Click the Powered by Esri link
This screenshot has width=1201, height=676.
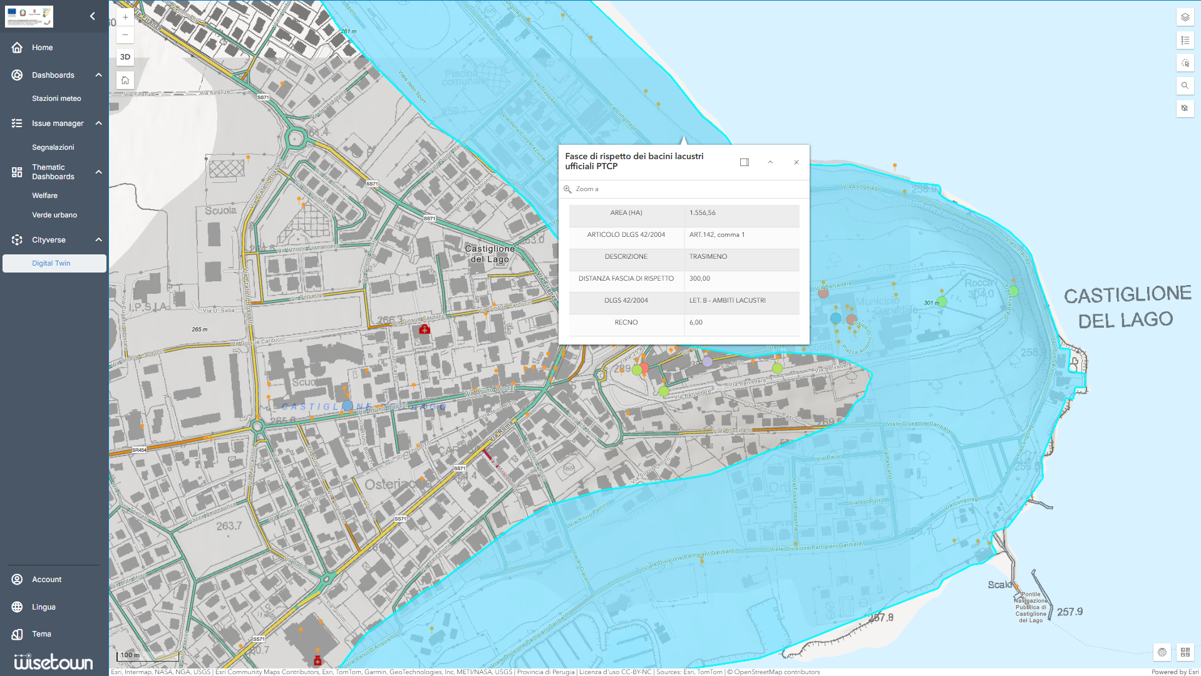click(x=1175, y=672)
